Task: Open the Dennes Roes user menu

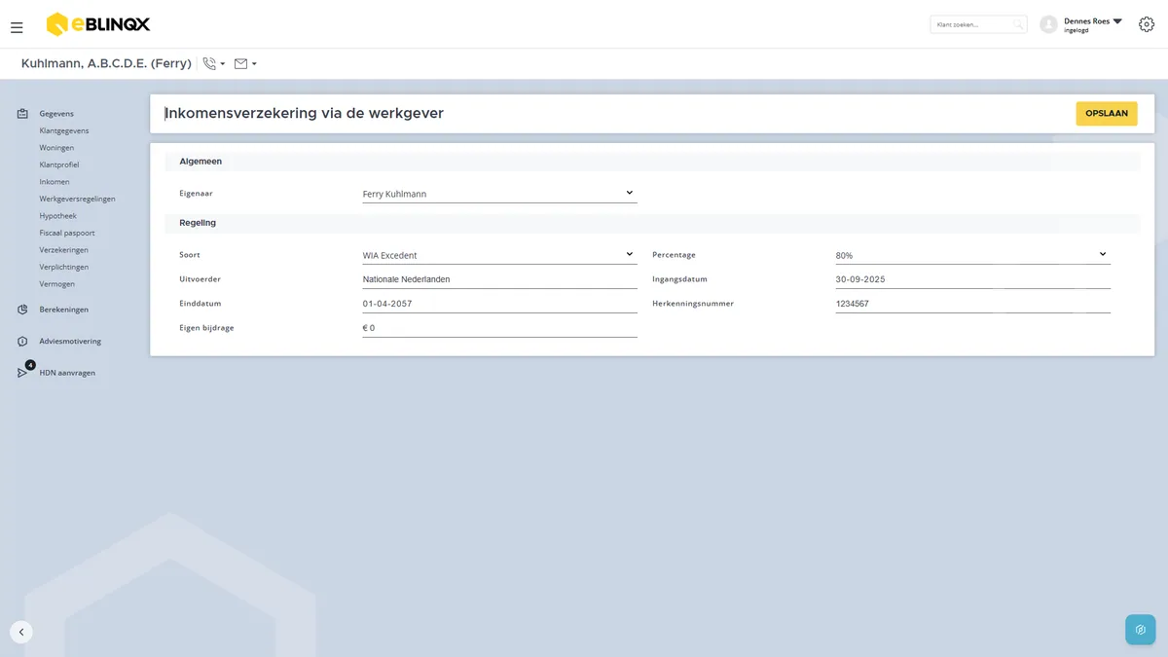Action: 1081,24
